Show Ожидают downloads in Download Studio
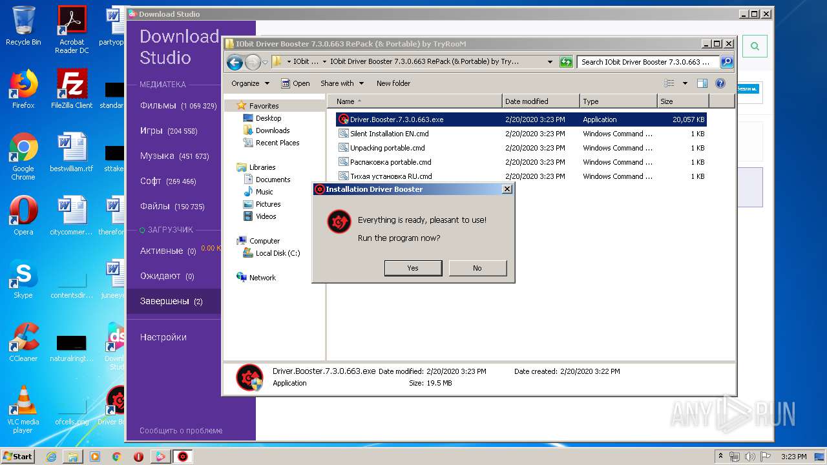 pos(167,276)
